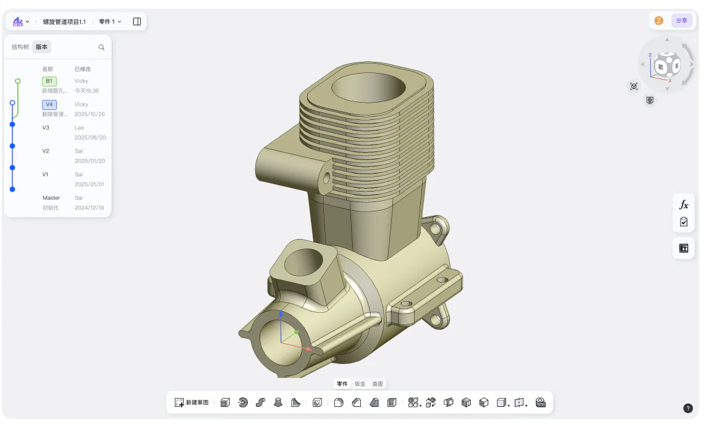Select the Shell tool icon
Screen dimensions: 707x429
click(x=392, y=402)
